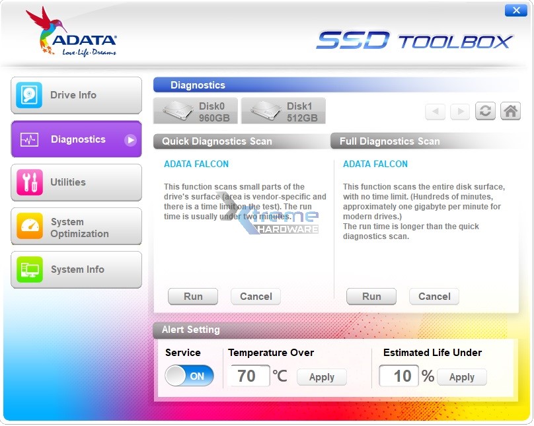The image size is (534, 426).
Task: Toggle the alert Service switch
Action: point(190,375)
